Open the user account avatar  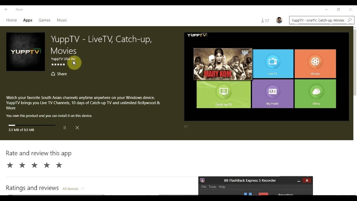[x=279, y=20]
